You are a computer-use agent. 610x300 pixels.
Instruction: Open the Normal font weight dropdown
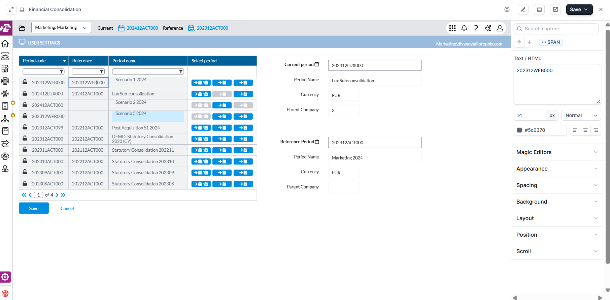(581, 115)
